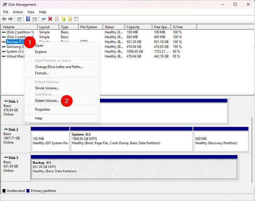This screenshot has width=255, height=201.
Task: Click the 93 % free cell
Action: [x=176, y=56]
